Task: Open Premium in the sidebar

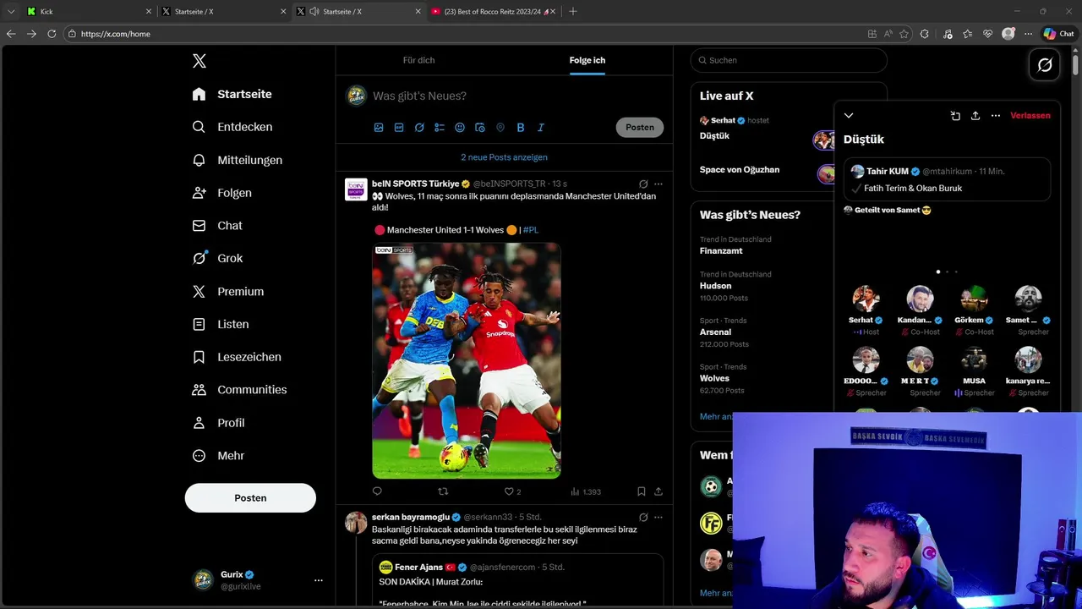Action: pyautogui.click(x=228, y=291)
